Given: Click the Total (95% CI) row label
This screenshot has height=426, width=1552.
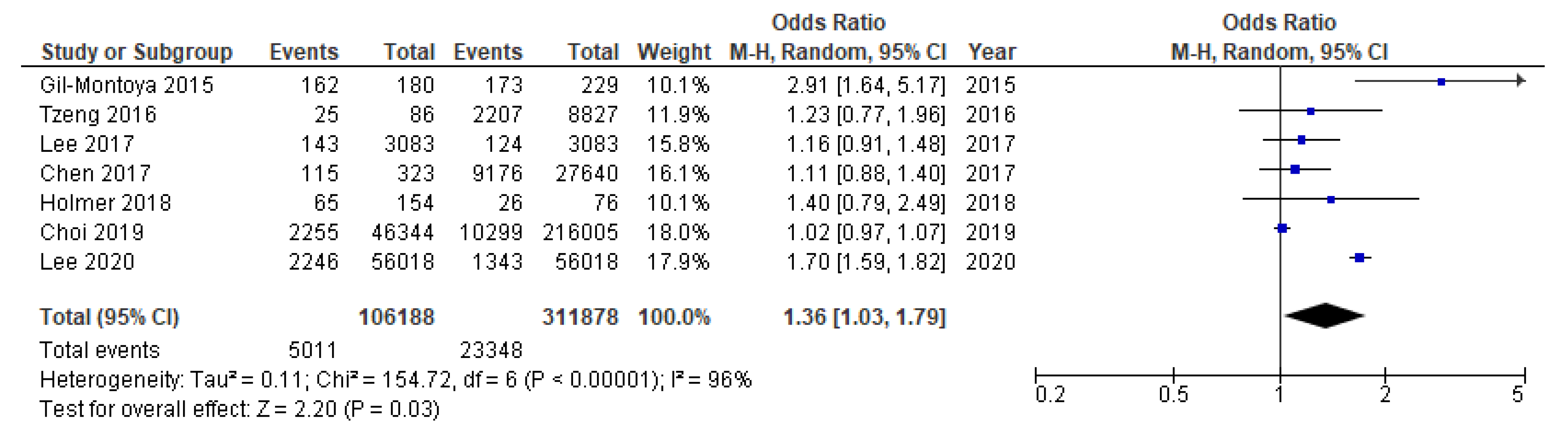Looking at the screenshot, I should click(110, 317).
